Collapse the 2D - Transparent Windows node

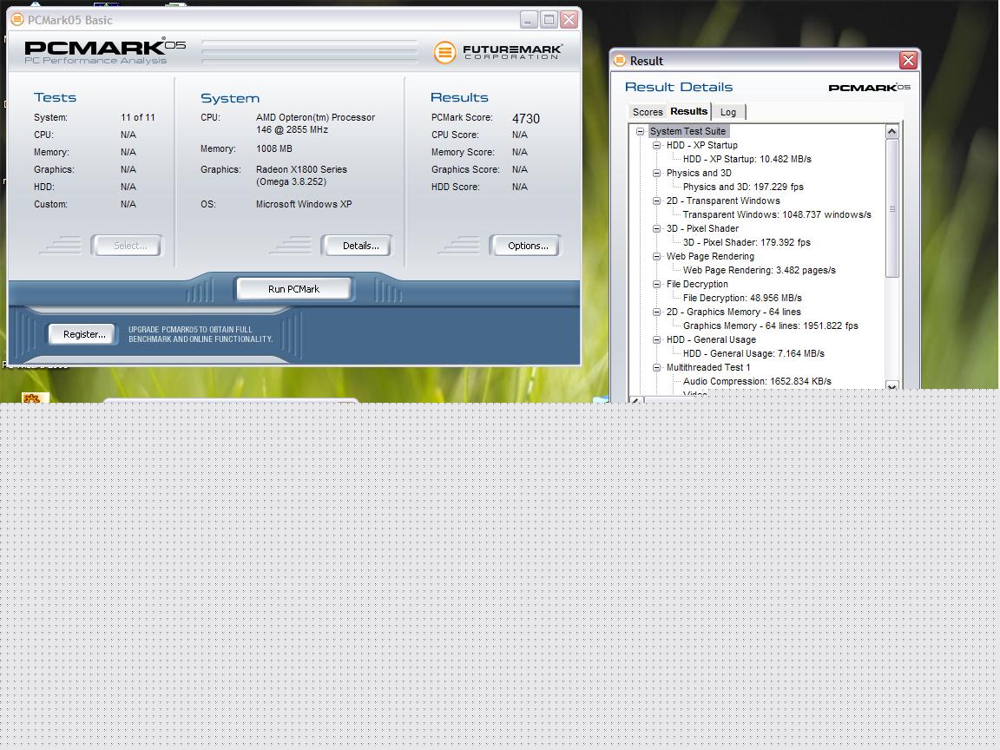(x=656, y=201)
